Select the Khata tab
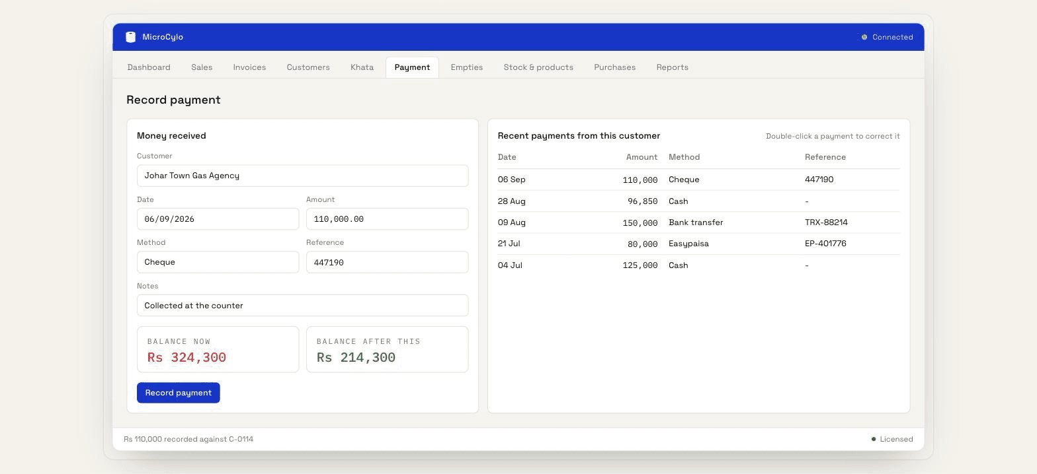 coord(362,67)
